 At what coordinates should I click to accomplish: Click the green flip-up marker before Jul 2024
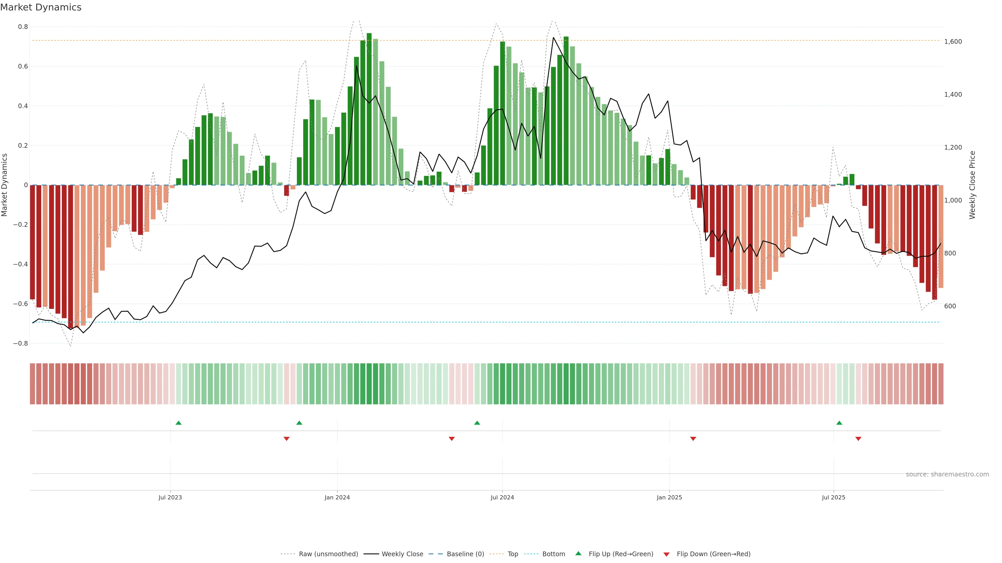(477, 423)
